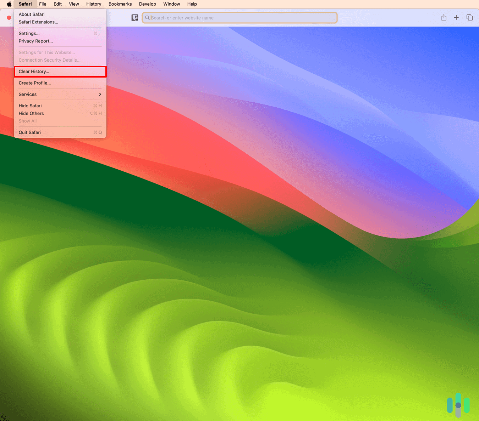Quit Safari from the menu
This screenshot has width=479, height=421.
click(x=30, y=132)
